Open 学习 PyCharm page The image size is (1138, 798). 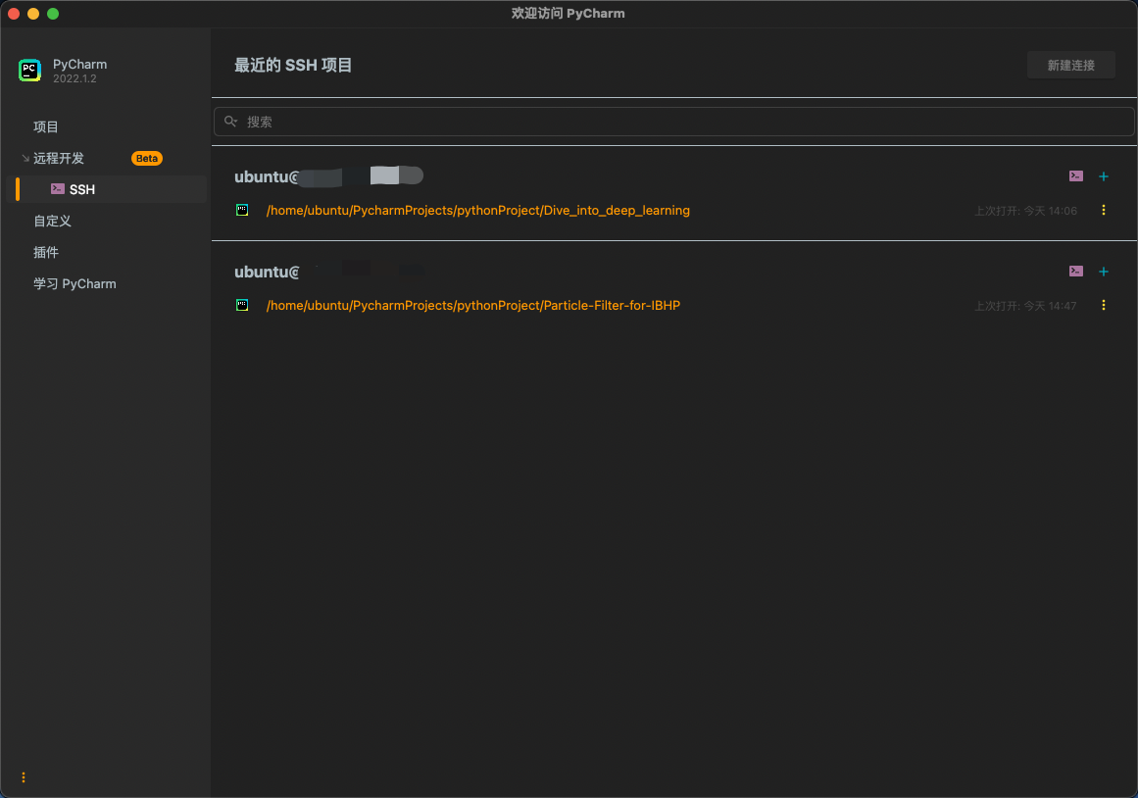pos(74,284)
